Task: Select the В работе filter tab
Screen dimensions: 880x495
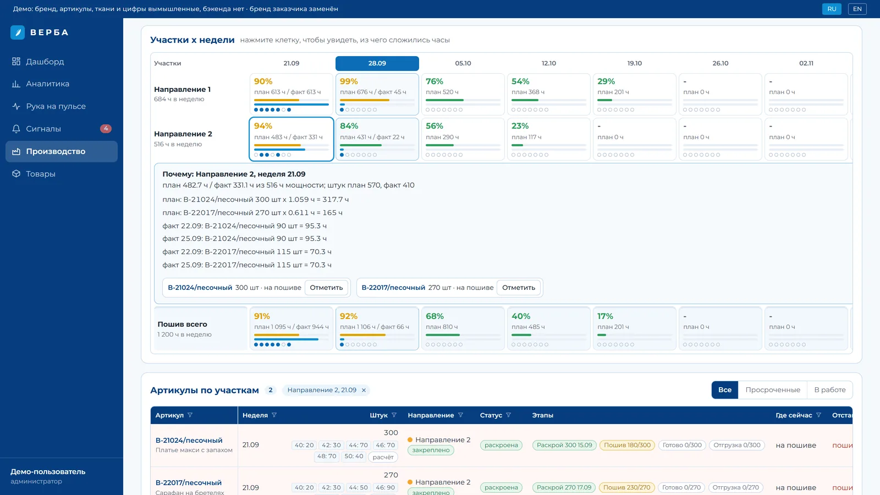Action: click(830, 390)
